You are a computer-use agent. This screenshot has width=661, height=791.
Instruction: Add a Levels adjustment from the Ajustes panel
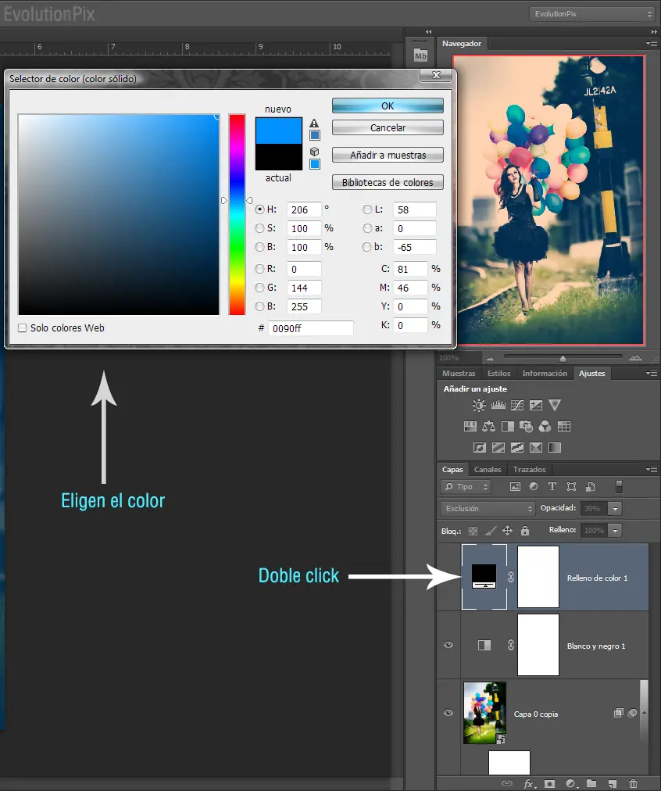point(498,405)
